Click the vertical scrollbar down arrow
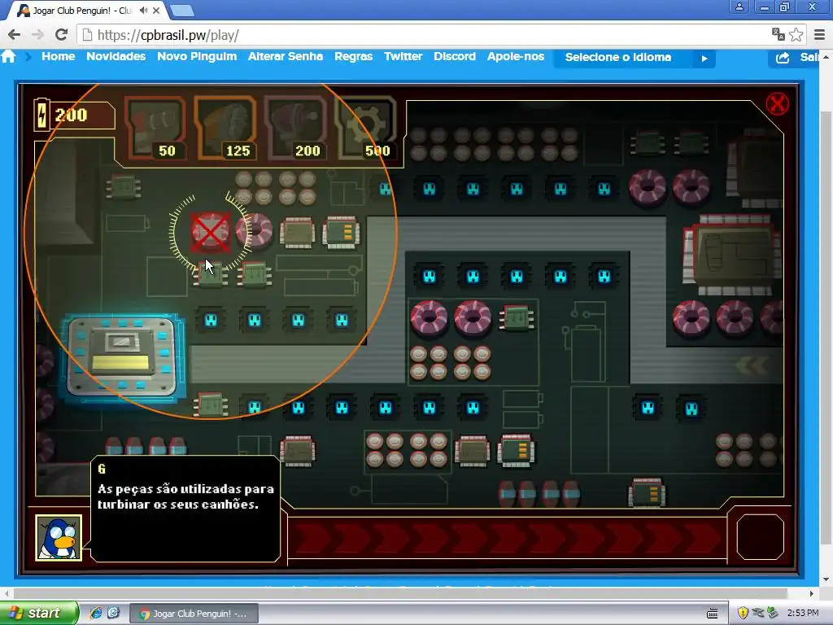 click(x=826, y=579)
